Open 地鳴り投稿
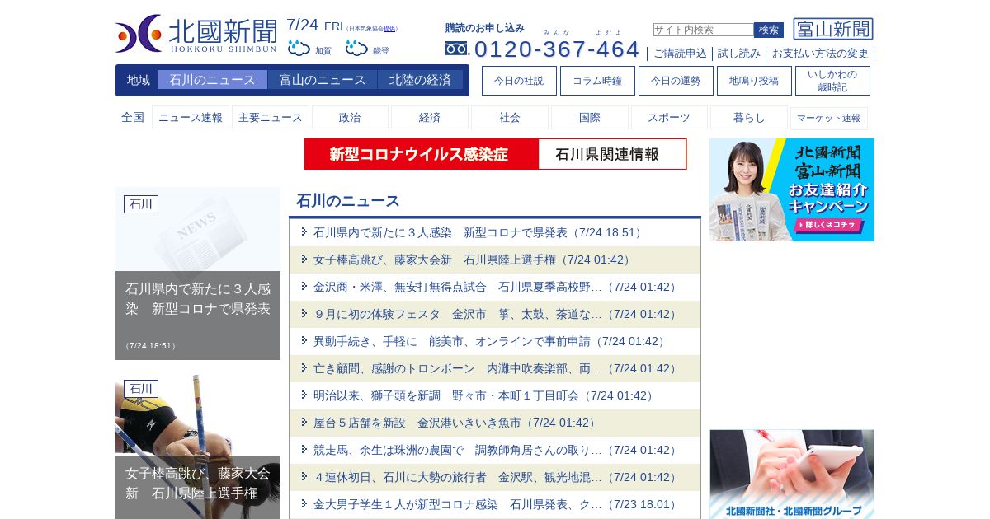The image size is (990, 519). point(754,81)
